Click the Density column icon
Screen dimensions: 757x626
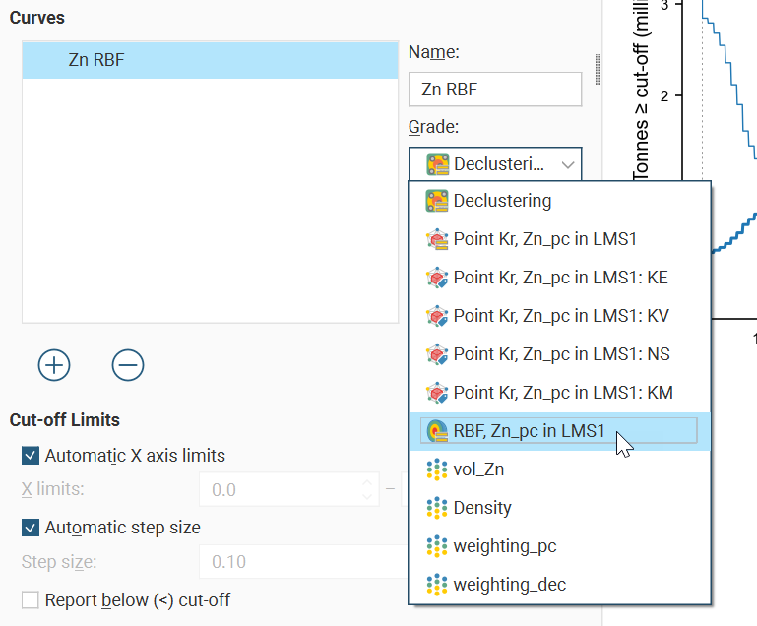[x=437, y=508]
